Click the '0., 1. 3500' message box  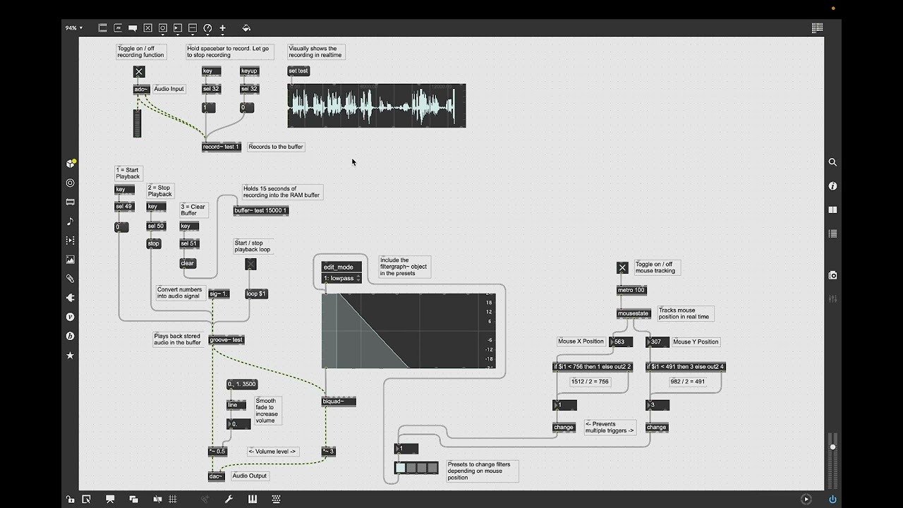[242, 385]
